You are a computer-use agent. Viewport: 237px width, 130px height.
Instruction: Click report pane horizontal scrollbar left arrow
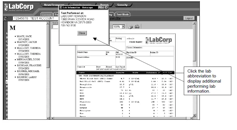(x=52, y=118)
